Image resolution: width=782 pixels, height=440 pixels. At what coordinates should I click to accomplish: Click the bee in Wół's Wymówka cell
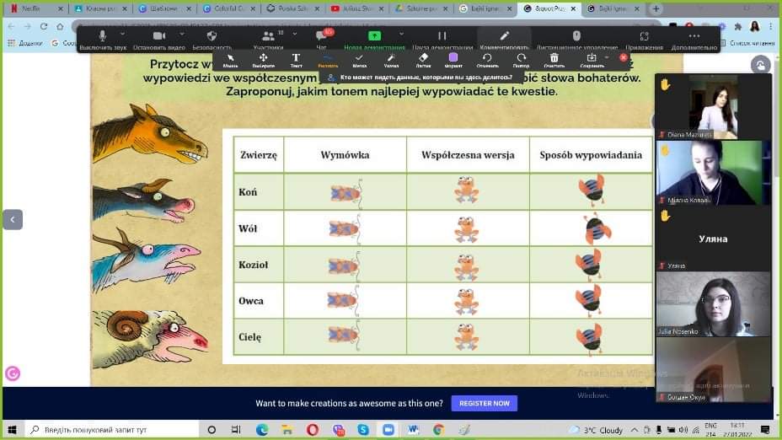click(x=345, y=229)
